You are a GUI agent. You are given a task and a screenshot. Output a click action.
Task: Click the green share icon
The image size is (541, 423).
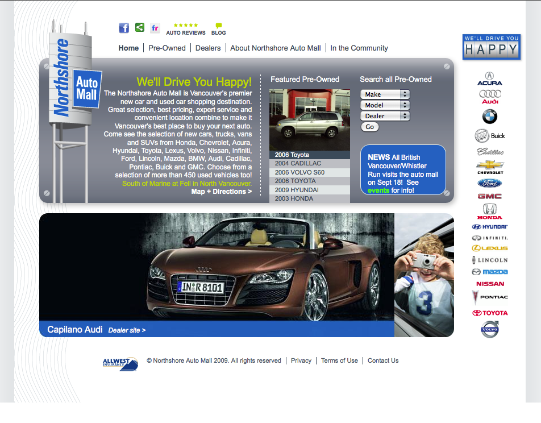tap(140, 27)
